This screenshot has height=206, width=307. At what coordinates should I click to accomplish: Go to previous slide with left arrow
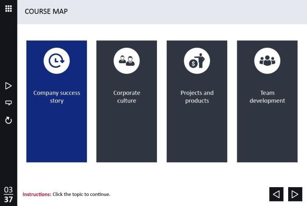[276, 194]
